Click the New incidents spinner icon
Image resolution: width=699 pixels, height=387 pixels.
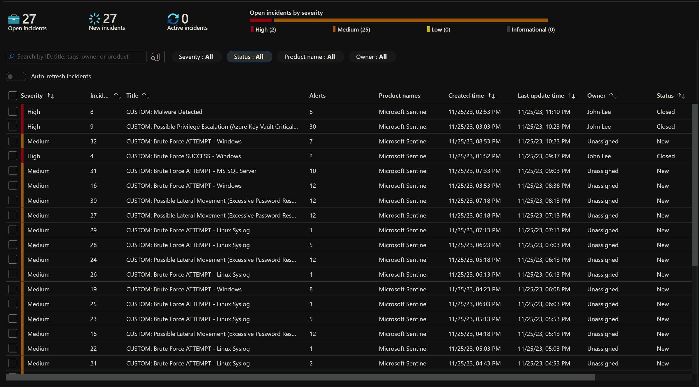point(94,19)
